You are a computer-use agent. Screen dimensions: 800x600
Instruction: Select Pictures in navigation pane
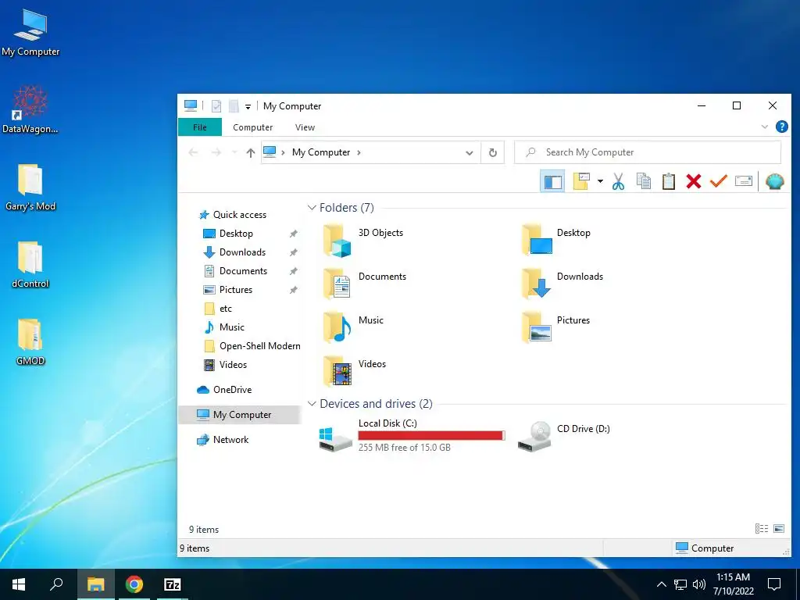pyautogui.click(x=236, y=290)
